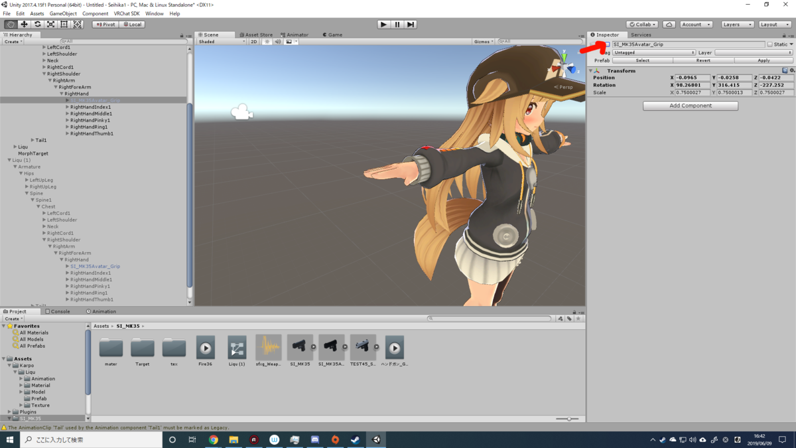This screenshot has width=796, height=448.
Task: Open the Shaded draw mode dropdown
Action: coord(222,42)
